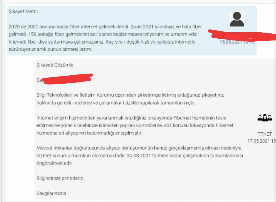Viewport: 276px width, 202px height.
Task: Click the 15.05.2021 complaint timestamp
Action: coord(237,42)
